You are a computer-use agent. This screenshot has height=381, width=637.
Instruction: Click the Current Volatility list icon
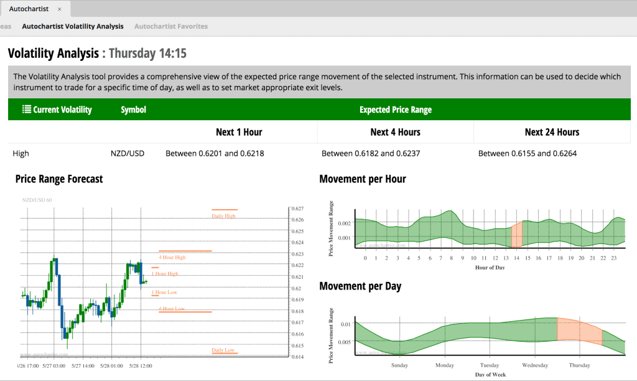[x=26, y=110]
